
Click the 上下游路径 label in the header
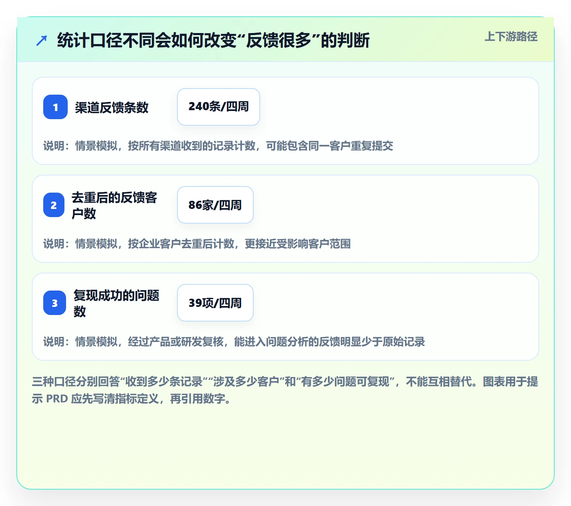(511, 37)
